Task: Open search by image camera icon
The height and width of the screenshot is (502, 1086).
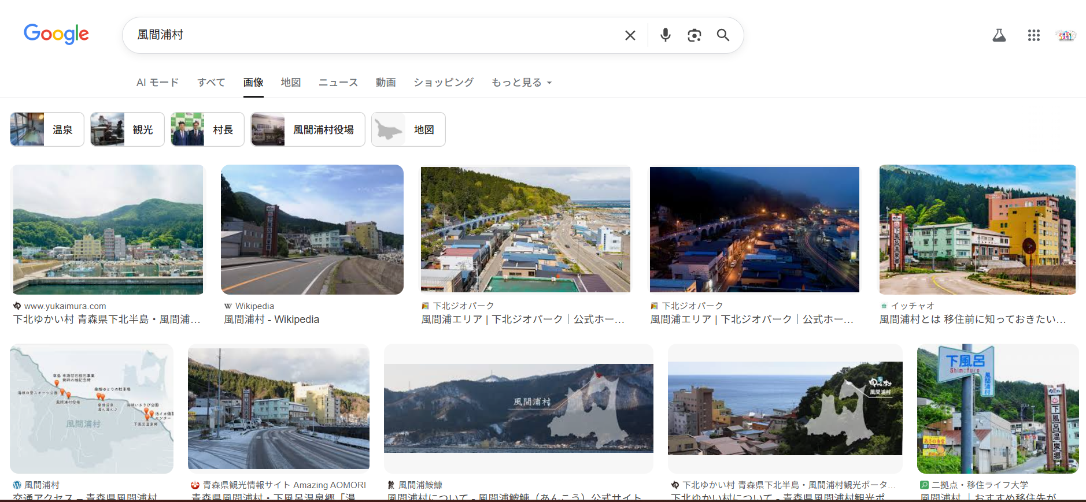Action: (694, 35)
